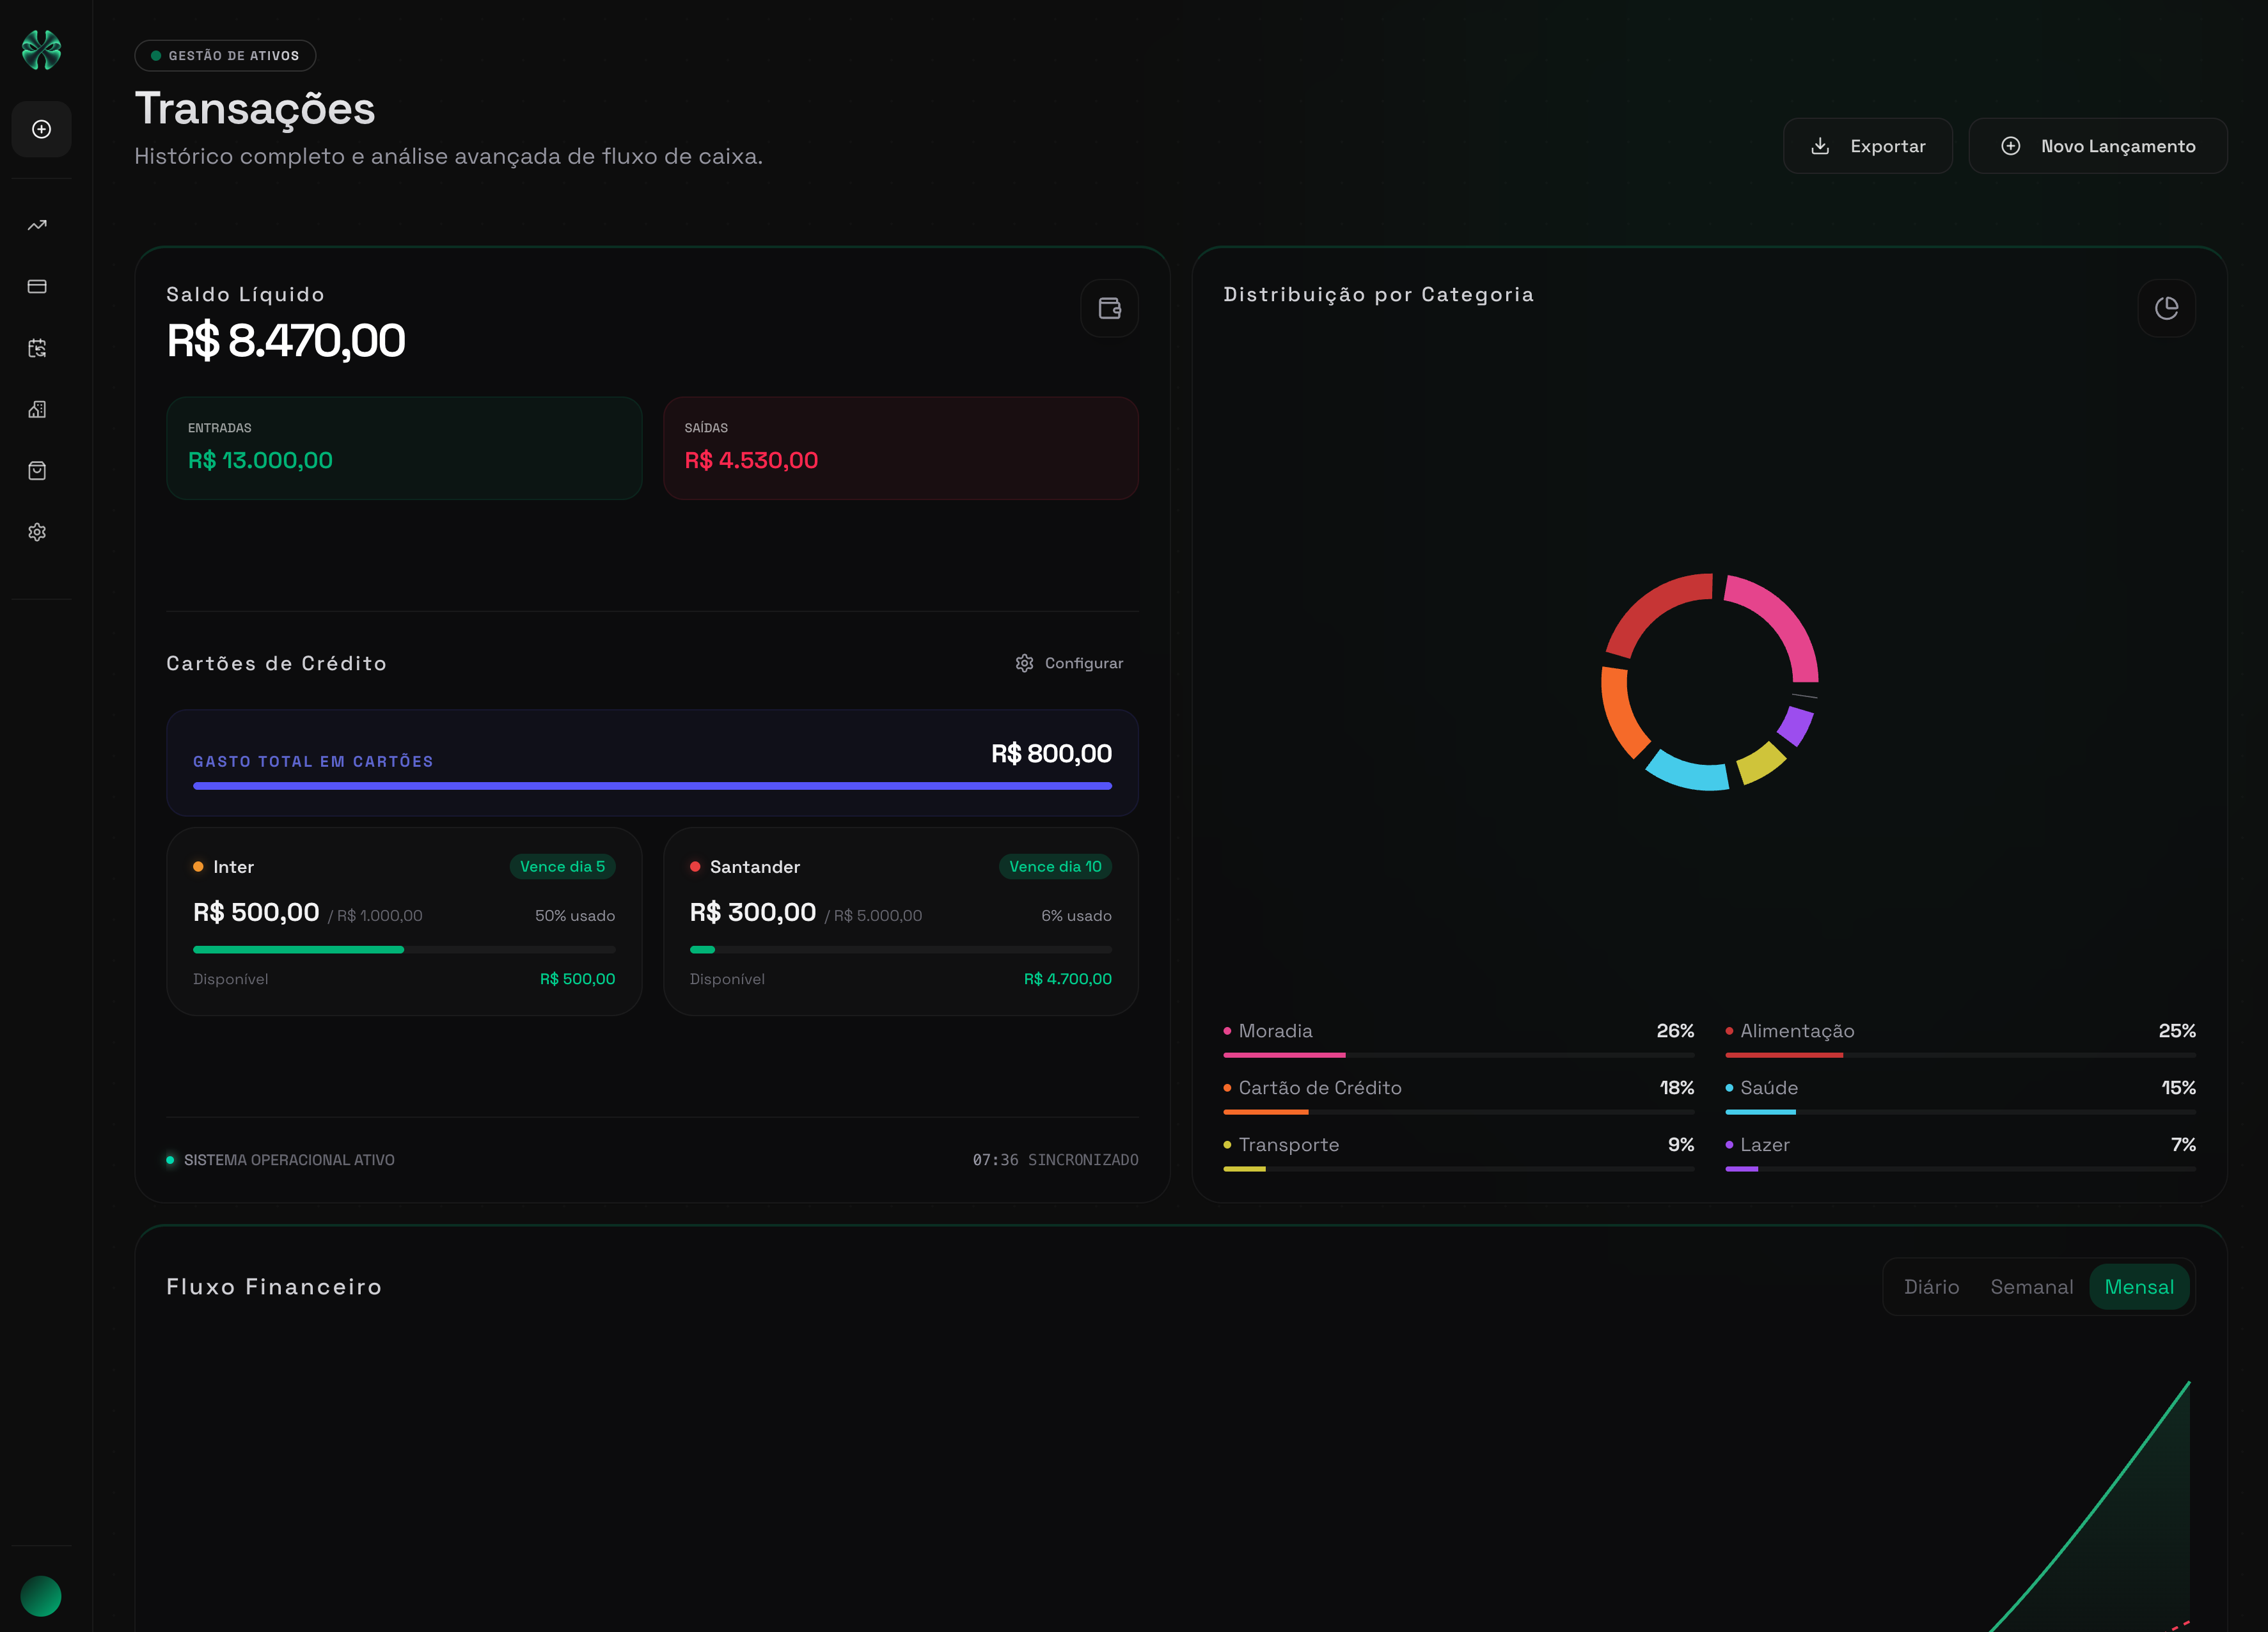Open the credit cards section from sidebar
Screen dimensions: 2268x1632
point(40,286)
